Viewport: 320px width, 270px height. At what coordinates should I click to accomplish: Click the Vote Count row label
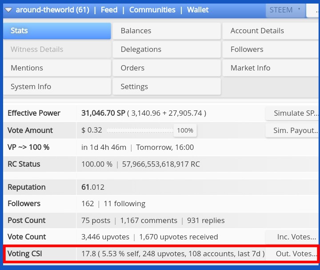tap(27, 237)
